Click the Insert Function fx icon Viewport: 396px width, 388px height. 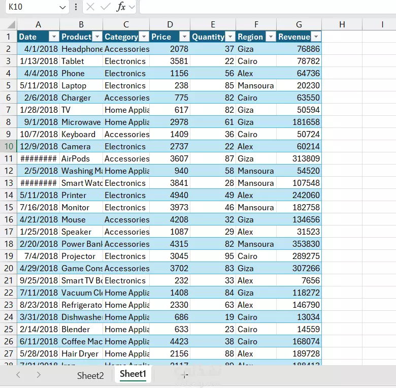(x=121, y=7)
